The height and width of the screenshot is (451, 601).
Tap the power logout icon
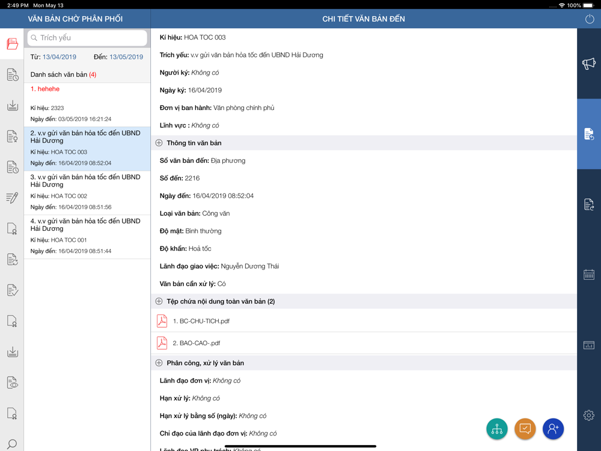(590, 19)
